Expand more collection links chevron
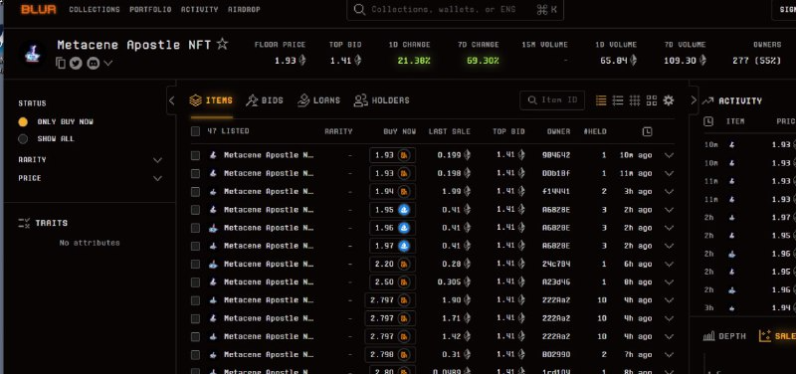This screenshot has height=374, width=796. 108,63
